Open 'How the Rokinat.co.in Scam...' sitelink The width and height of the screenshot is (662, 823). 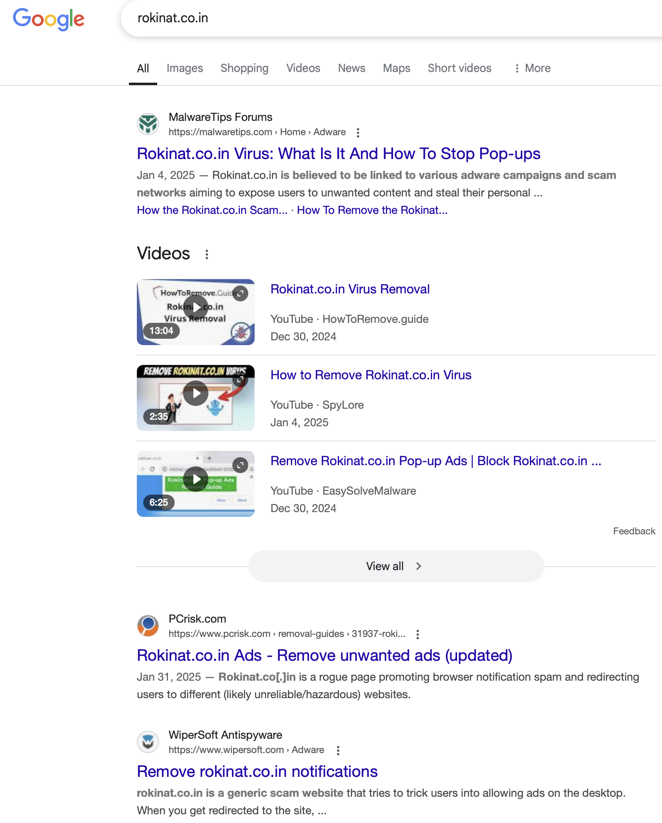[x=212, y=210]
